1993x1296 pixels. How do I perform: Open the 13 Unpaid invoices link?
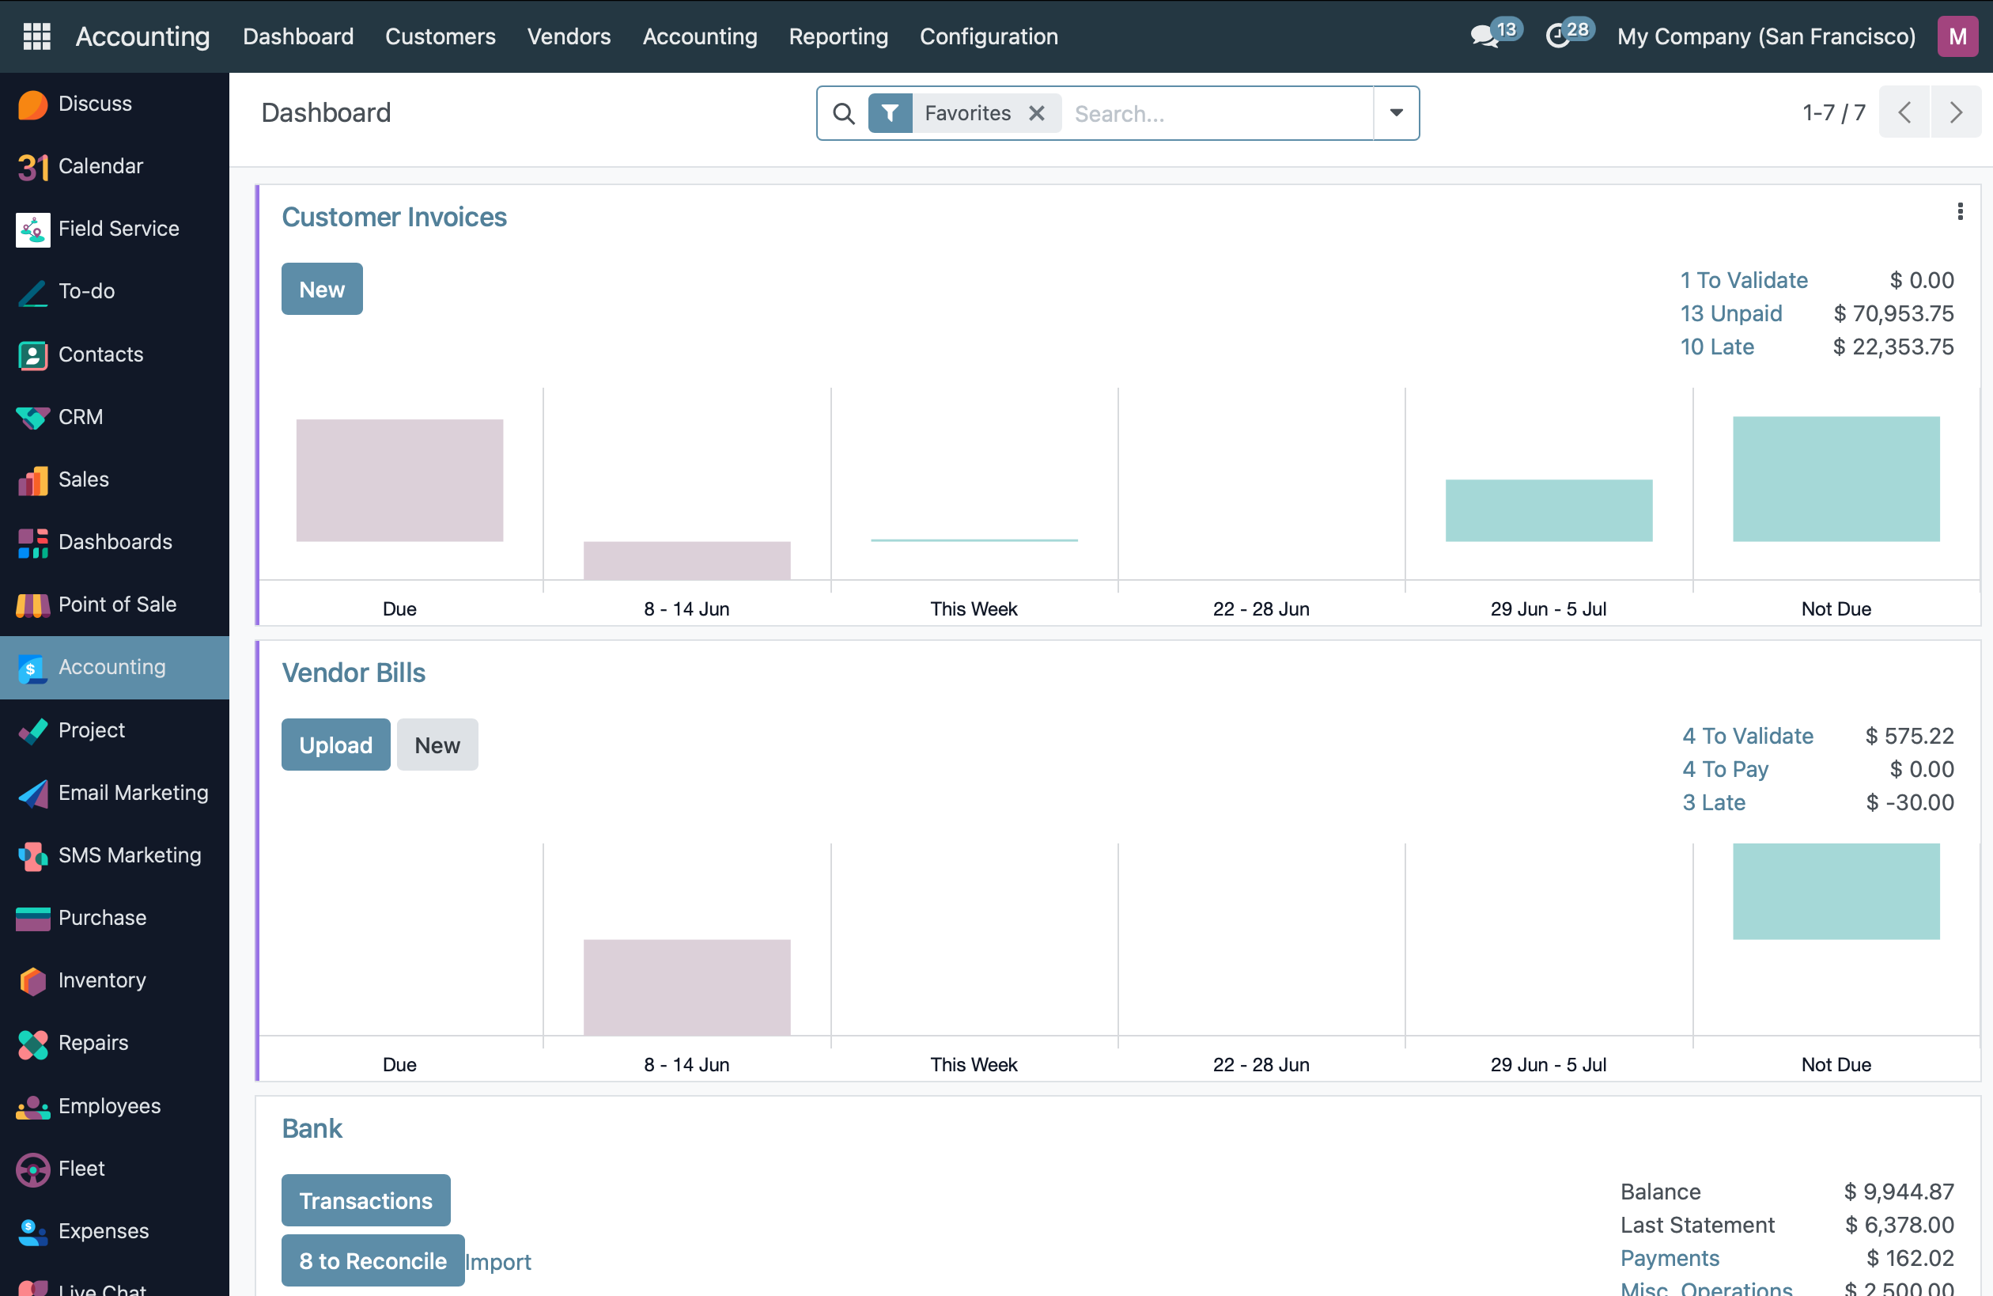click(1731, 313)
